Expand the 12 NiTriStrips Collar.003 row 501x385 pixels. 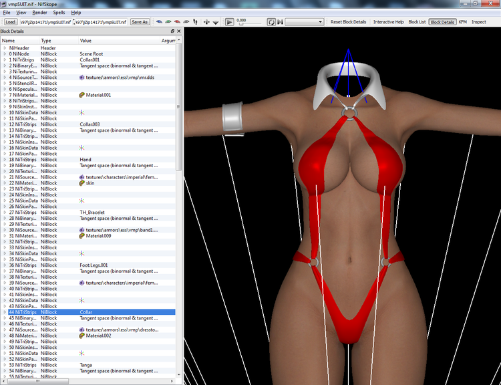point(5,124)
